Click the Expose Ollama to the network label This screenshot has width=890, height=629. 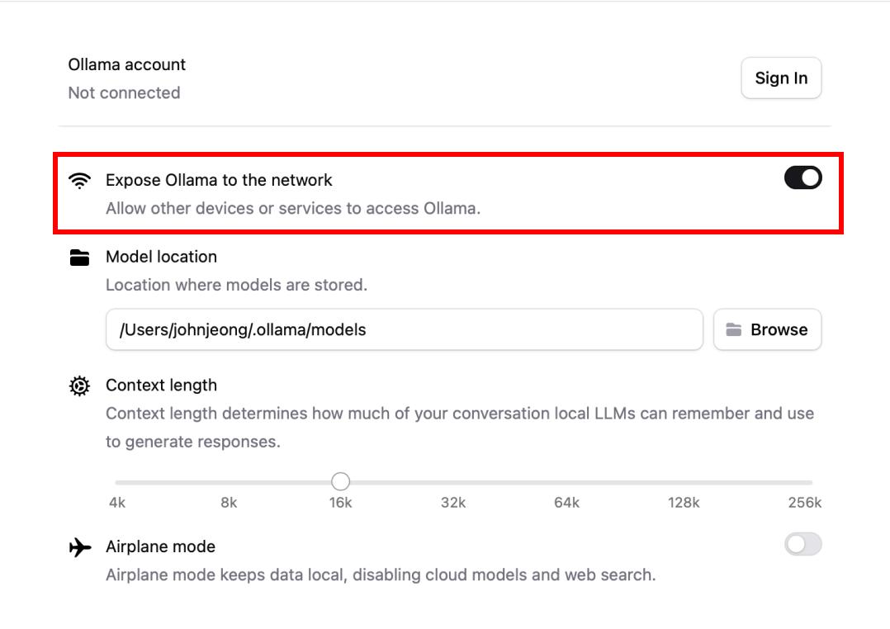(219, 180)
